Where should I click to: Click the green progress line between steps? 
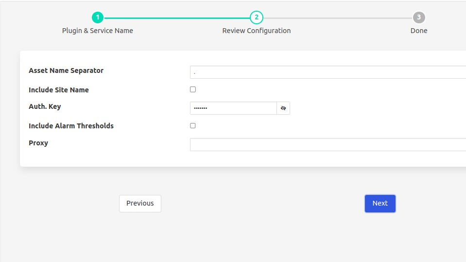point(177,18)
